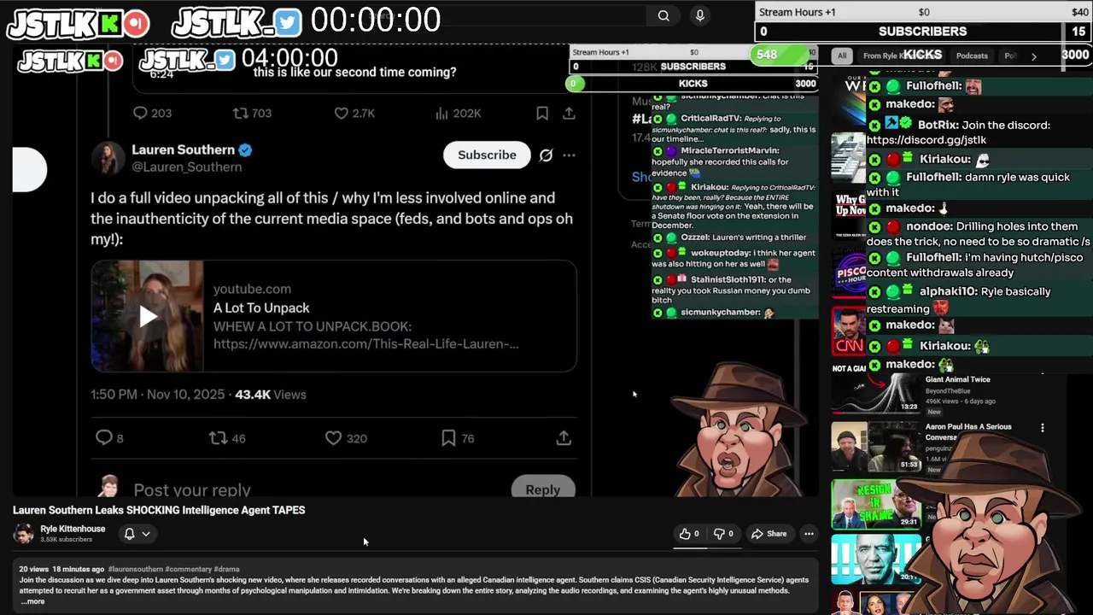Select the 'Podcasts' filter chip

[x=972, y=56]
